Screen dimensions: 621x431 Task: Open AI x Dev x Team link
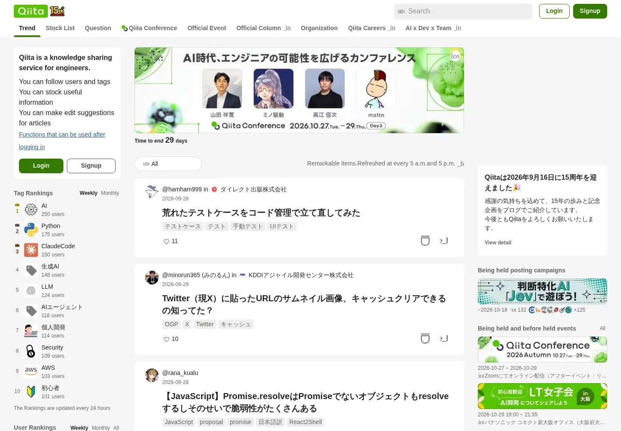433,28
